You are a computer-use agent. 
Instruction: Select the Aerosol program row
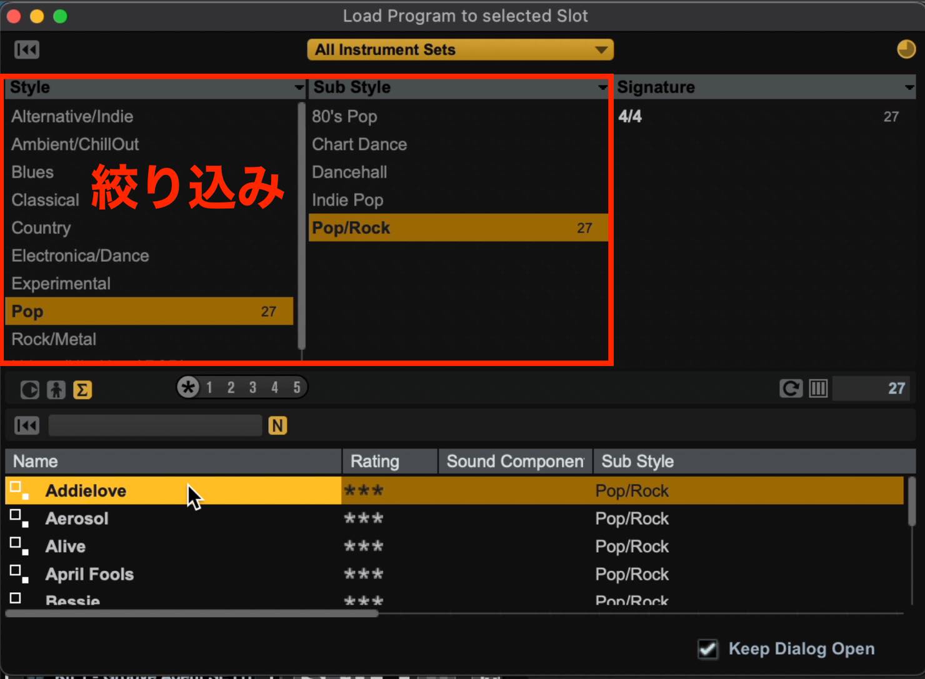[x=454, y=518]
